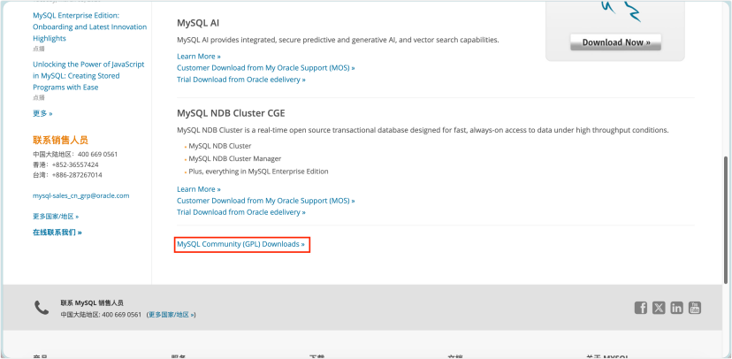Open NDB Cluster Trial Download from edelivery
This screenshot has height=359, width=732.
click(x=240, y=212)
